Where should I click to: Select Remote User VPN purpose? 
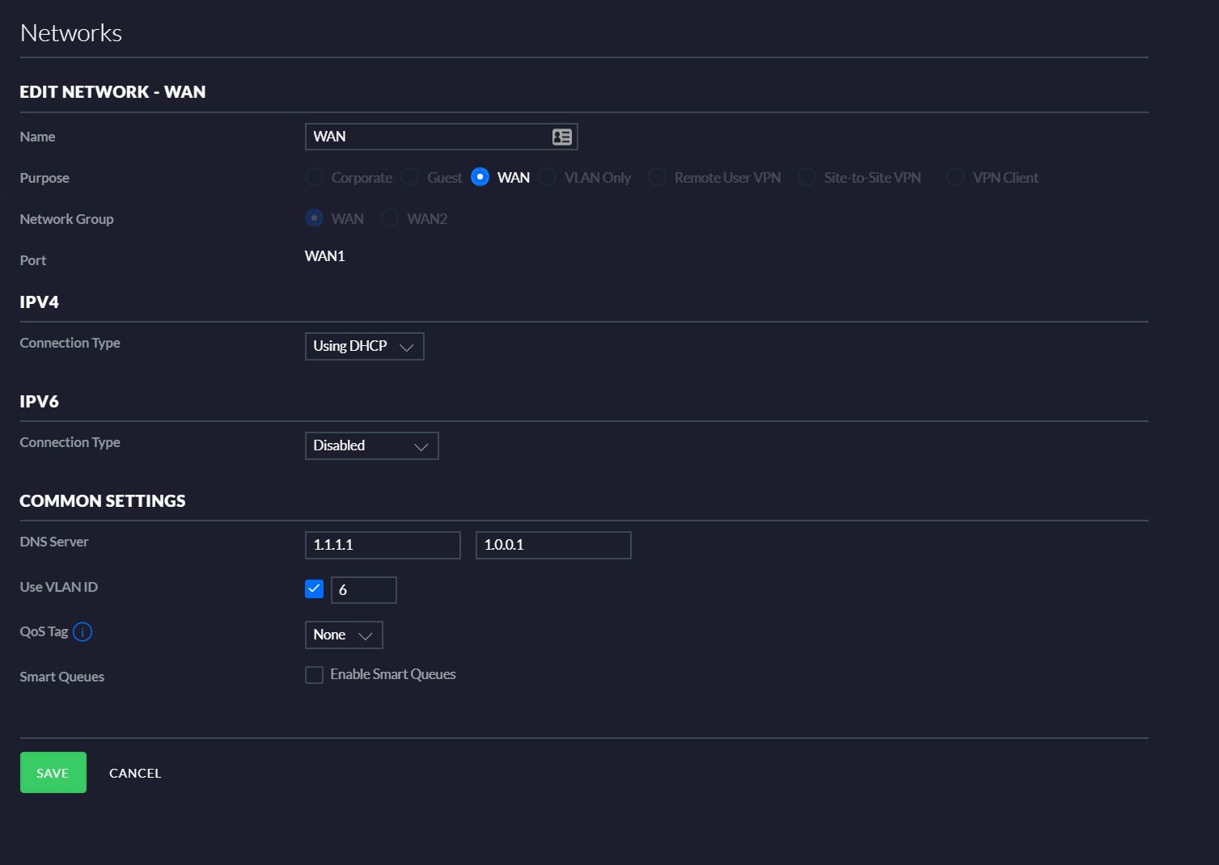[x=657, y=177]
